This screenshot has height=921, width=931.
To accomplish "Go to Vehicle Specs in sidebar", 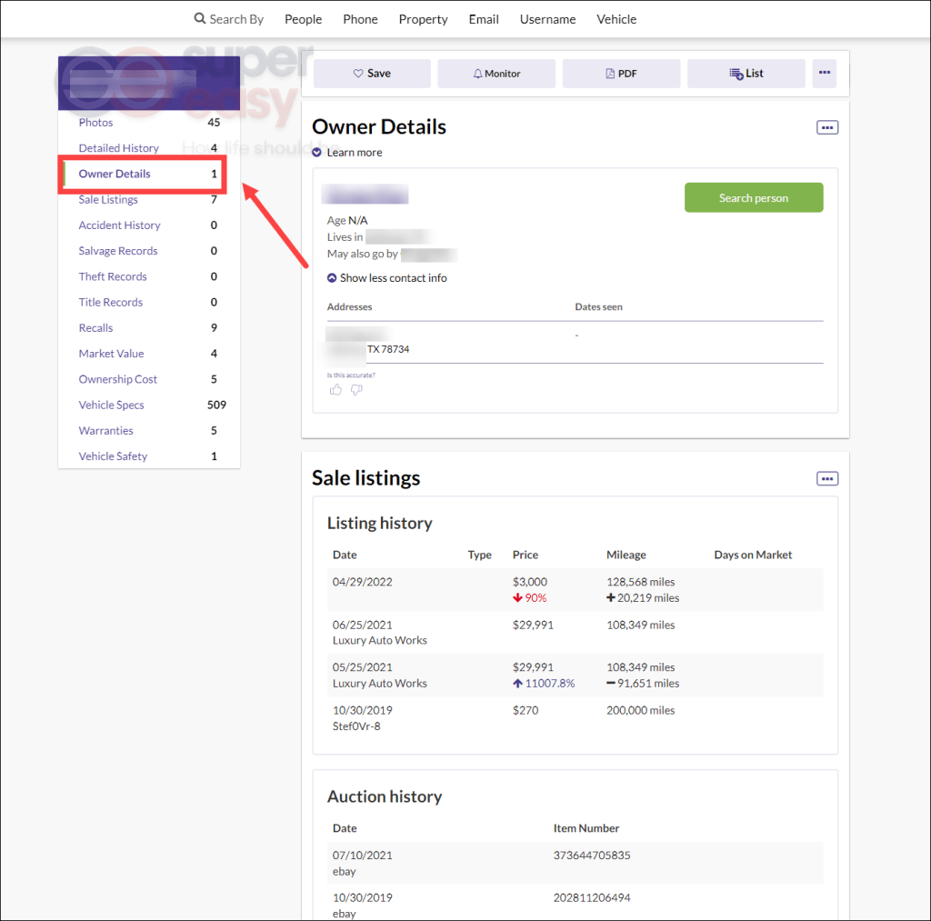I will click(x=111, y=405).
